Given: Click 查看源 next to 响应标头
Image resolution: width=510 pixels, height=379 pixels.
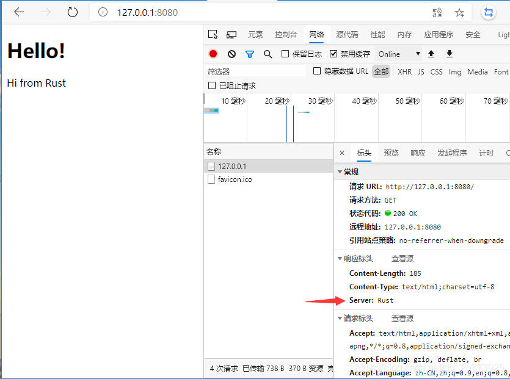Looking at the screenshot, I should [x=402, y=258].
